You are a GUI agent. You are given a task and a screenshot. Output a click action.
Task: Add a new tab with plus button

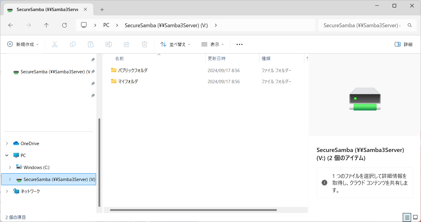(102, 10)
